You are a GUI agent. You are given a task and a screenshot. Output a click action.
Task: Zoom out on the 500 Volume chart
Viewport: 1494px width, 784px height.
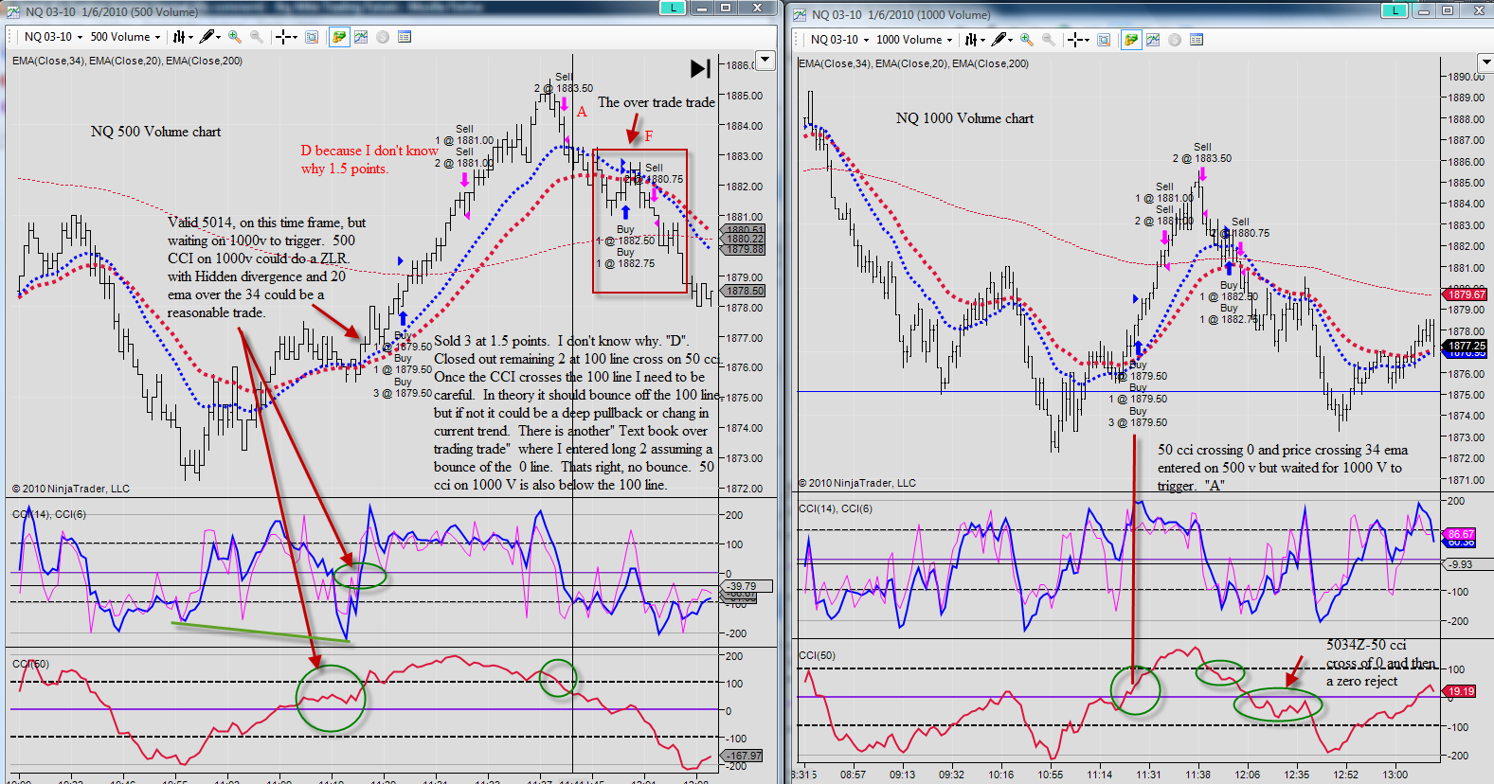pos(256,37)
